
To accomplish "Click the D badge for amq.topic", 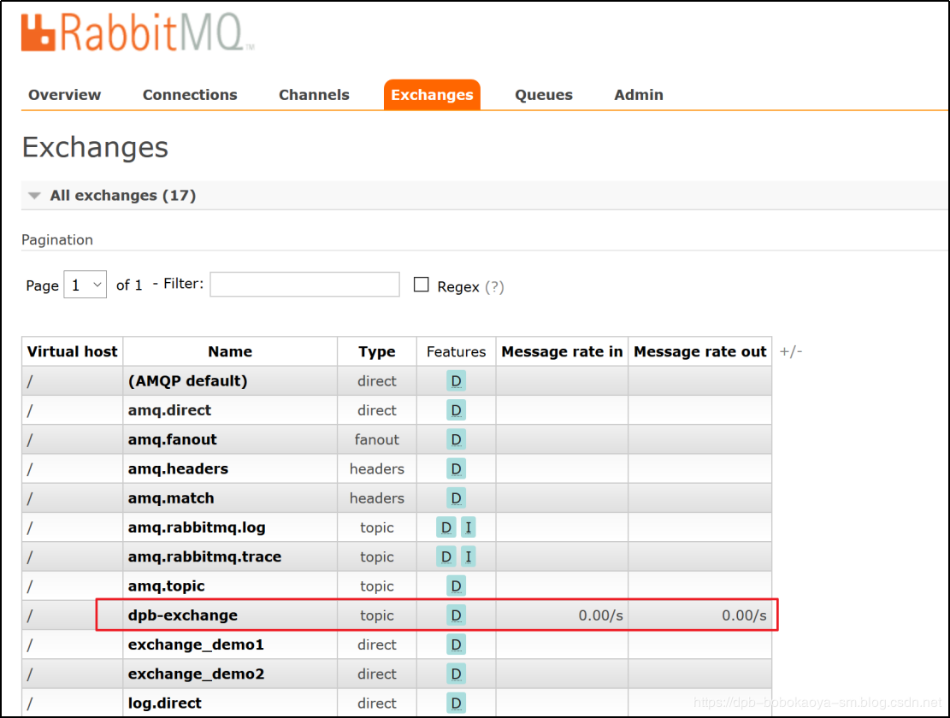I will click(457, 586).
